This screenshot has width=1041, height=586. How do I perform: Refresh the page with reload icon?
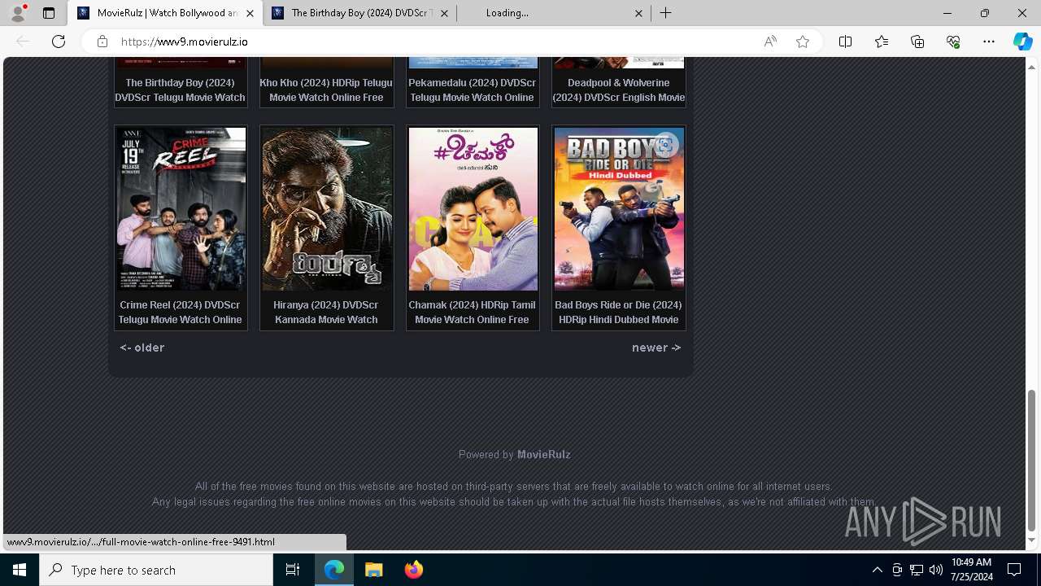pos(59,42)
